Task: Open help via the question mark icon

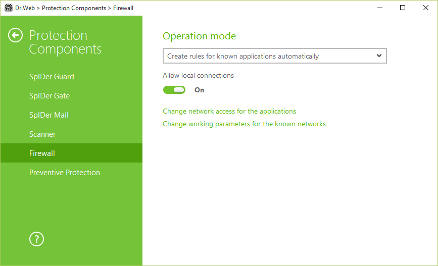Action: click(36, 239)
